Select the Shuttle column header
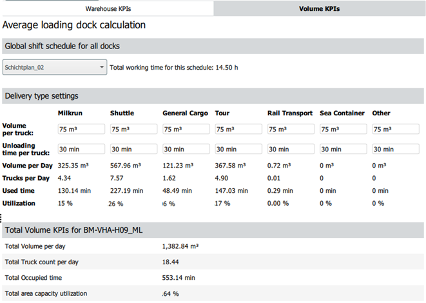The height and width of the screenshot is (303, 426). click(x=122, y=113)
